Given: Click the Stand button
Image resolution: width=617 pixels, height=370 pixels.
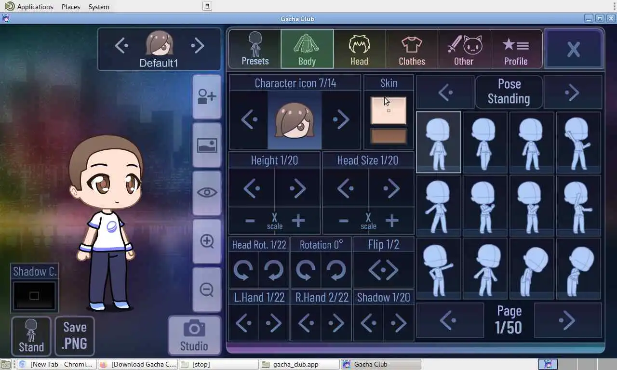Looking at the screenshot, I should tap(31, 336).
